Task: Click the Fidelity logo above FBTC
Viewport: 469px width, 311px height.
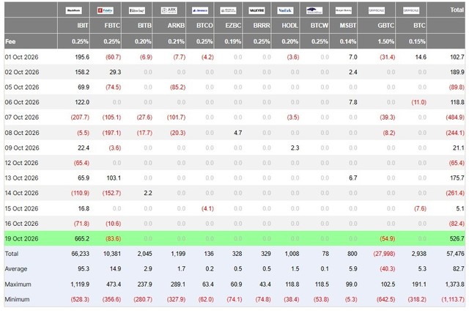Action: click(106, 10)
